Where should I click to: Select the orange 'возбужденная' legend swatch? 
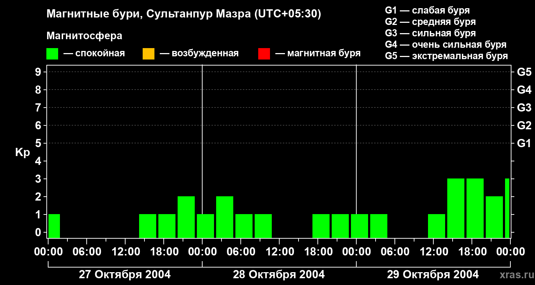point(148,54)
